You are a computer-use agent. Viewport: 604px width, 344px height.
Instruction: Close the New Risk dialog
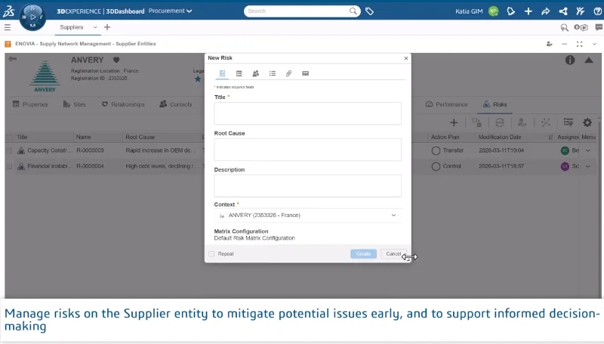click(405, 58)
